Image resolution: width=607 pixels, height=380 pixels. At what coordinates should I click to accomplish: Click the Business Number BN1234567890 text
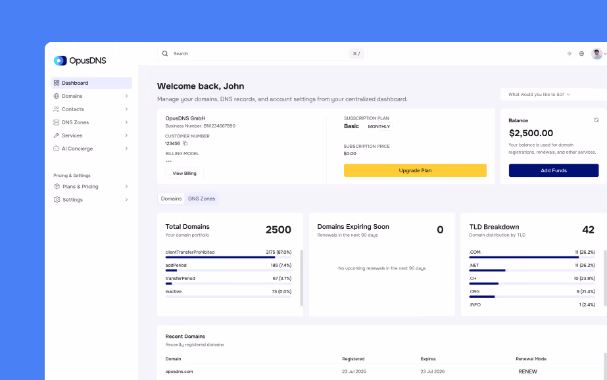pos(200,126)
